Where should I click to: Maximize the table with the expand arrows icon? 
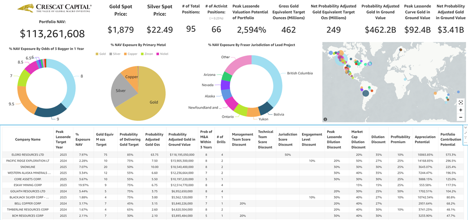pos(465,133)
